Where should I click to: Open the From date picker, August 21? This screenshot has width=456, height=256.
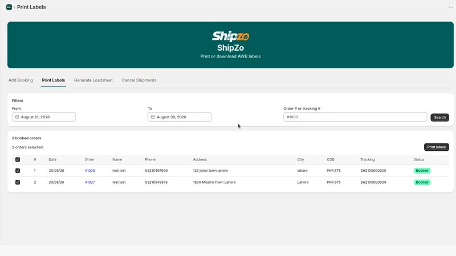(x=44, y=117)
